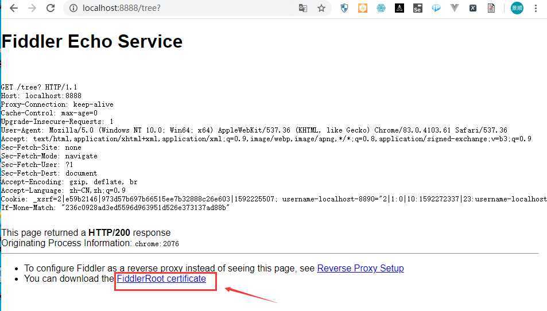Reload the current page
The image size is (547, 311).
pyautogui.click(x=51, y=8)
